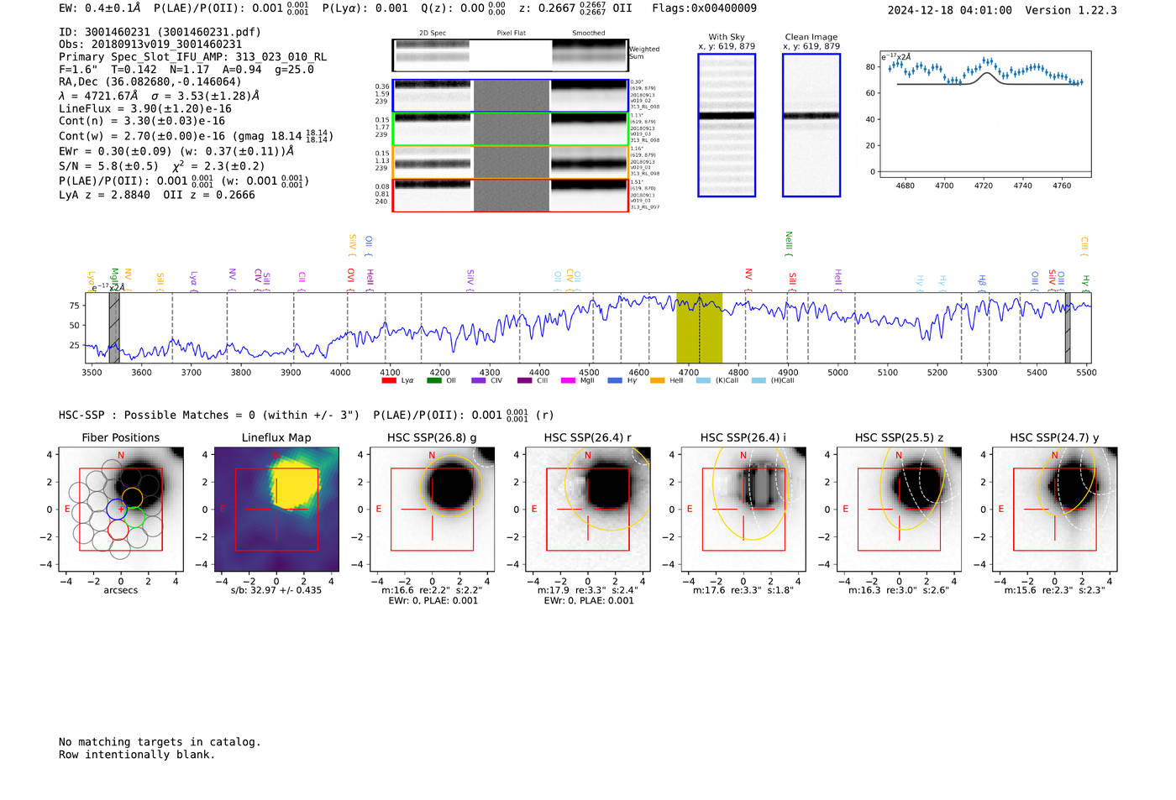Screen dimensions: 1176x800
Task: Click the yellow highlighted band in spectrum
Action: (699, 327)
